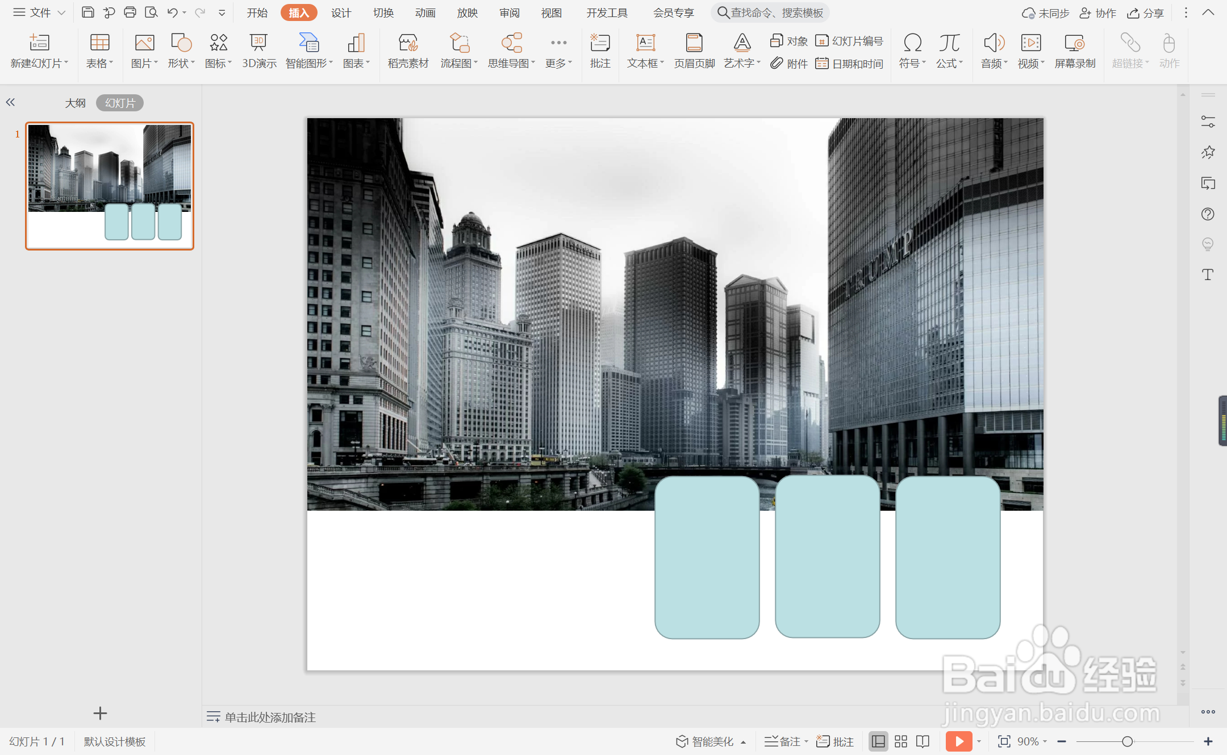Switch to 审阅 ribbon tab
The height and width of the screenshot is (755, 1227).
click(x=510, y=12)
